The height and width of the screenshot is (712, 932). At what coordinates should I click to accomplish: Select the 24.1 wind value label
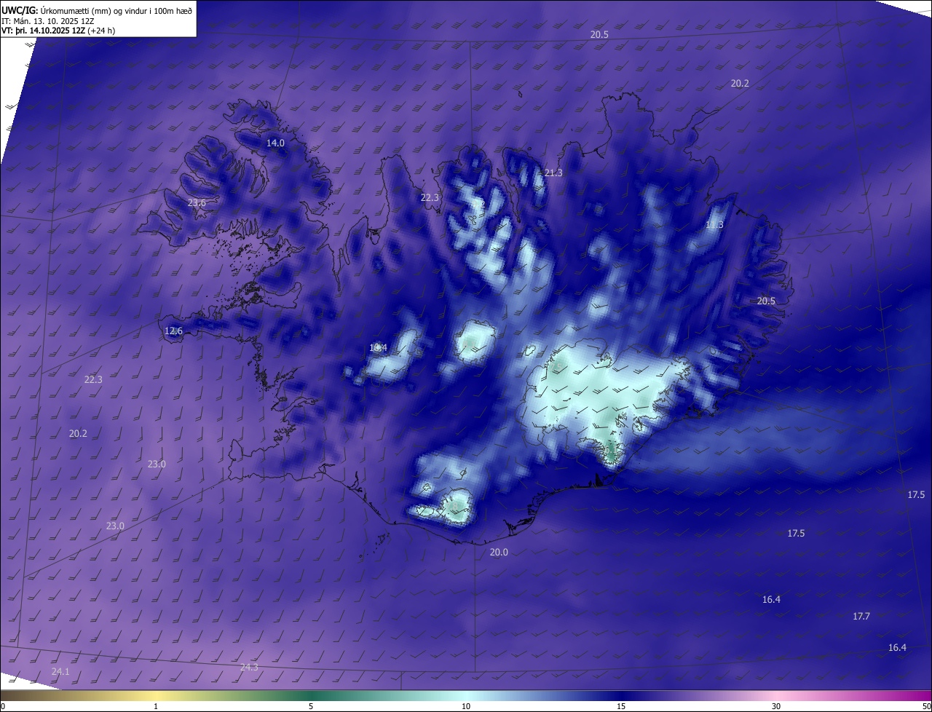click(60, 672)
